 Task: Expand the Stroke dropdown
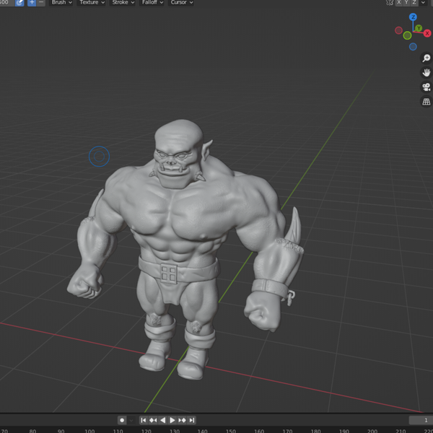[123, 3]
